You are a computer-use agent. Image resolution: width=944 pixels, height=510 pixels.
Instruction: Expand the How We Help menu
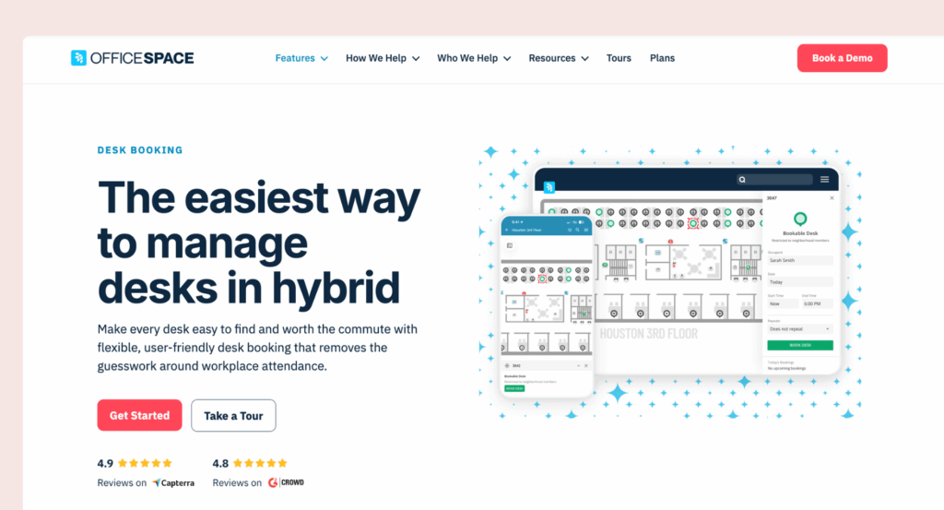[x=383, y=58]
